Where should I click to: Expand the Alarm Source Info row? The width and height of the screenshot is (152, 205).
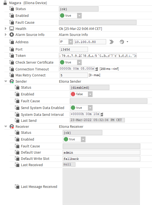coord(6,35)
